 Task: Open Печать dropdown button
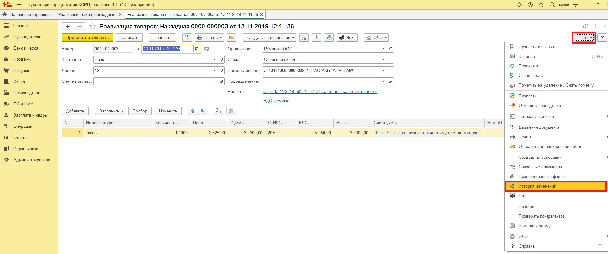209,37
